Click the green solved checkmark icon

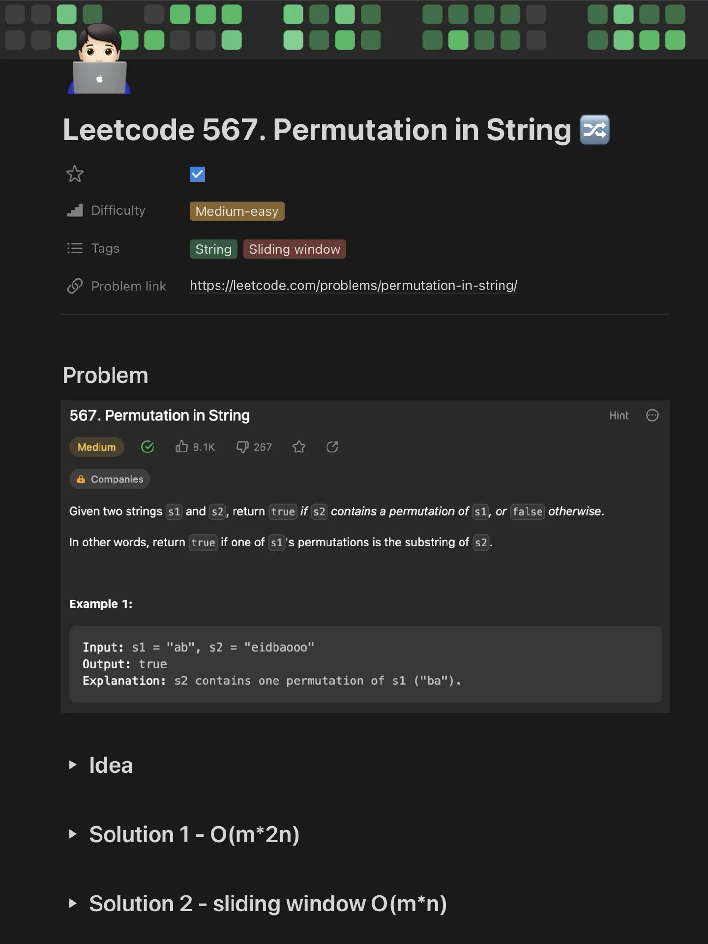point(147,446)
